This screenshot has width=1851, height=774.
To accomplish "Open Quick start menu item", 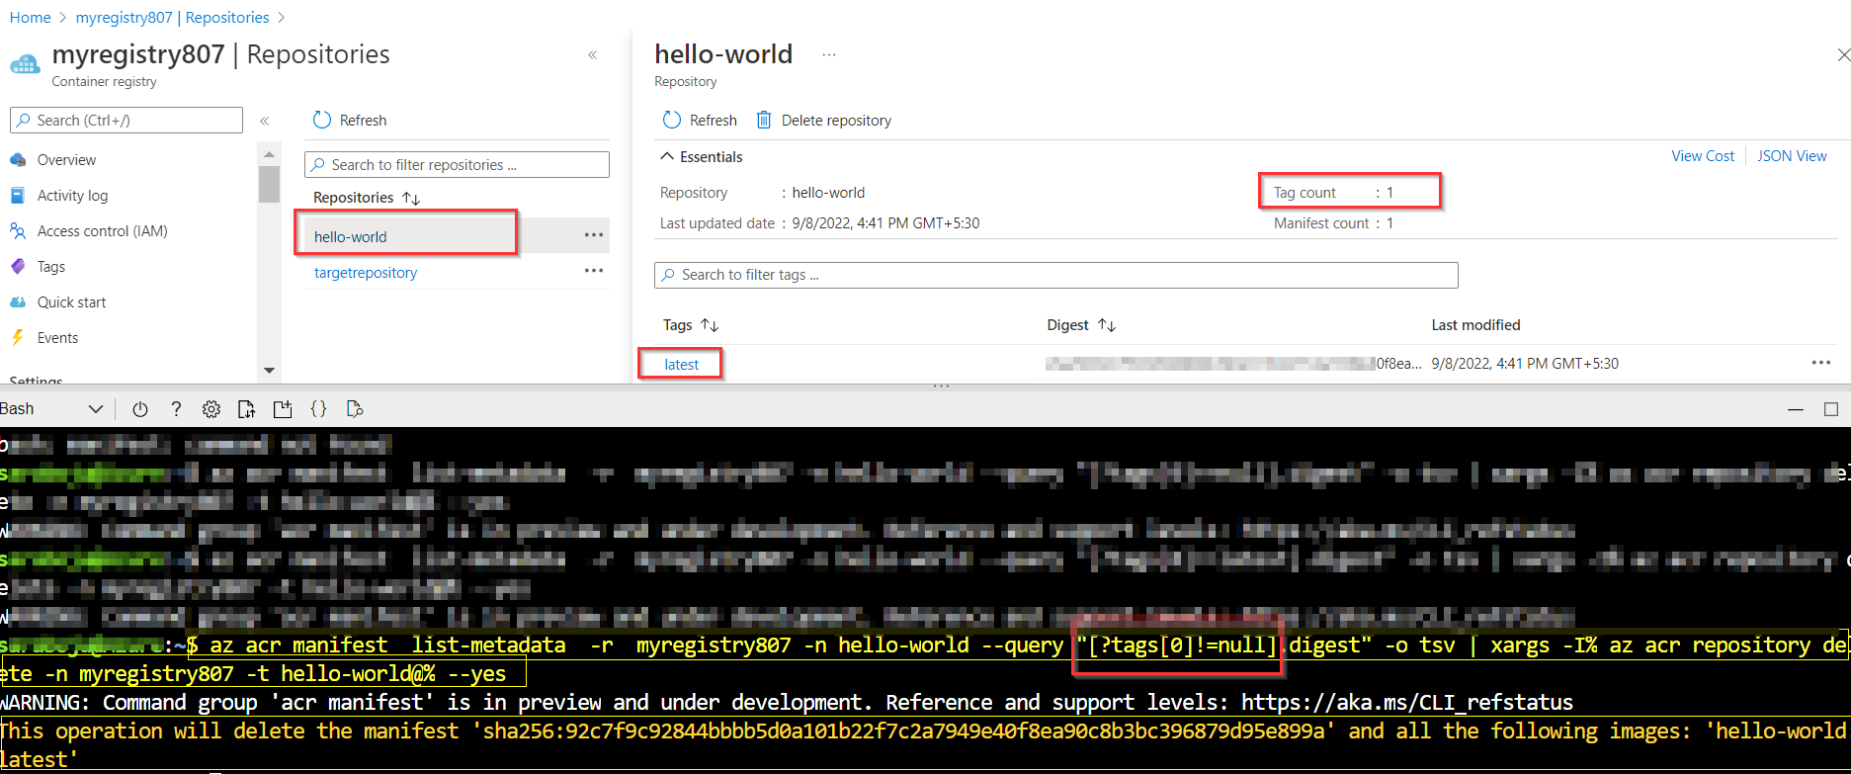I will [x=71, y=302].
